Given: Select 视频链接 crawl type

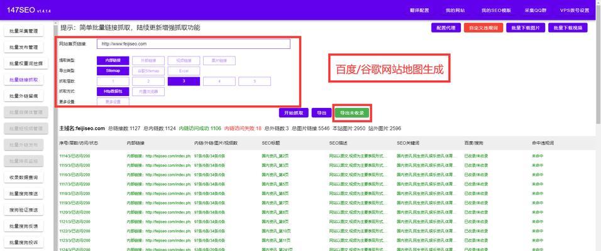Looking at the screenshot, I should [x=184, y=60].
